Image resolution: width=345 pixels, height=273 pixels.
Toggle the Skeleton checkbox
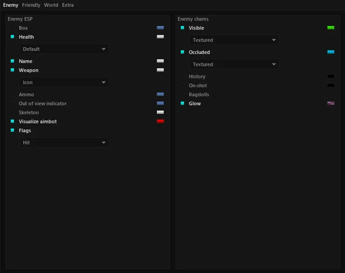point(12,112)
